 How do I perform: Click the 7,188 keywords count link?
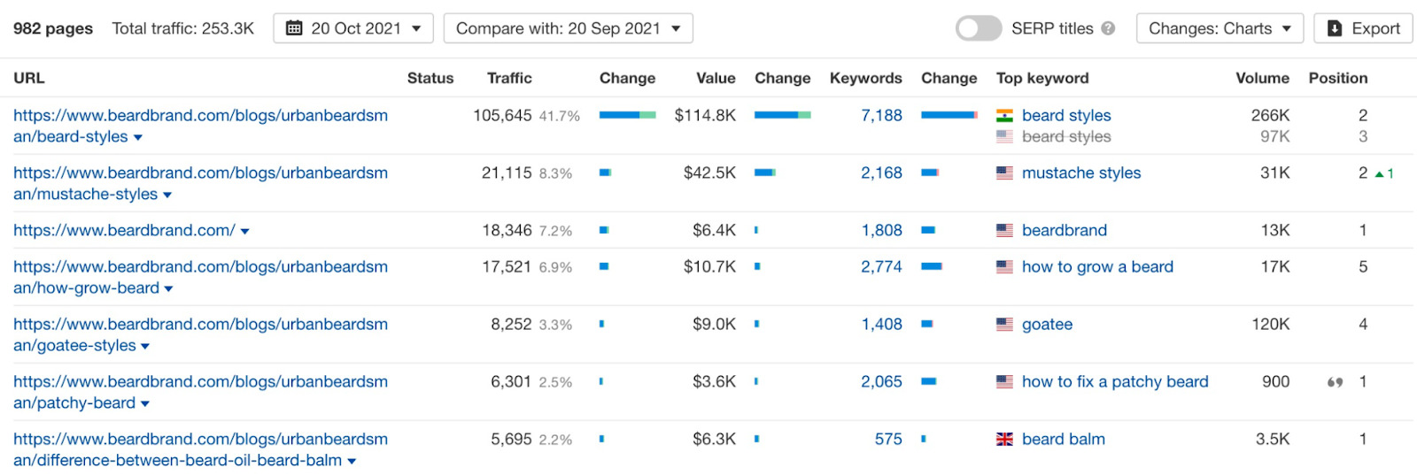point(881,115)
